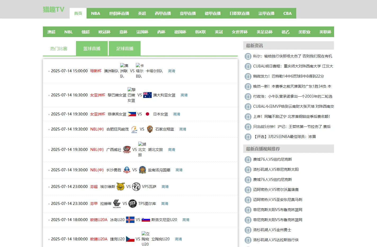The width and height of the screenshot is (377, 247).
Task: Open 高清 stream for 长沙勇胜 match
Action: [179, 170]
